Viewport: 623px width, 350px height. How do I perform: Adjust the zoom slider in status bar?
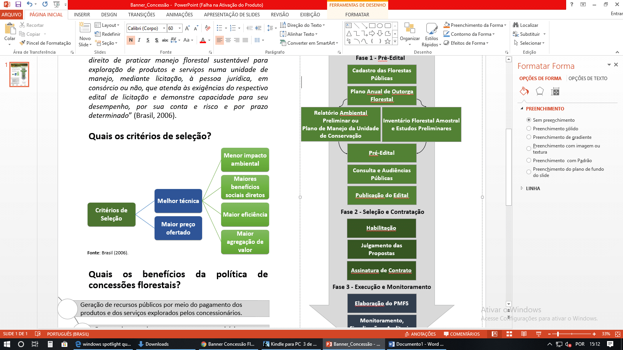pyautogui.click(x=558, y=334)
